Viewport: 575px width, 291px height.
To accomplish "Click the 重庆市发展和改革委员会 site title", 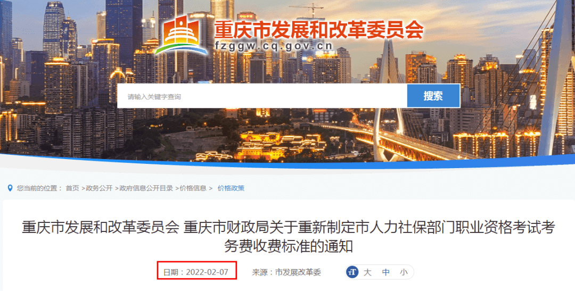I will click(x=319, y=29).
